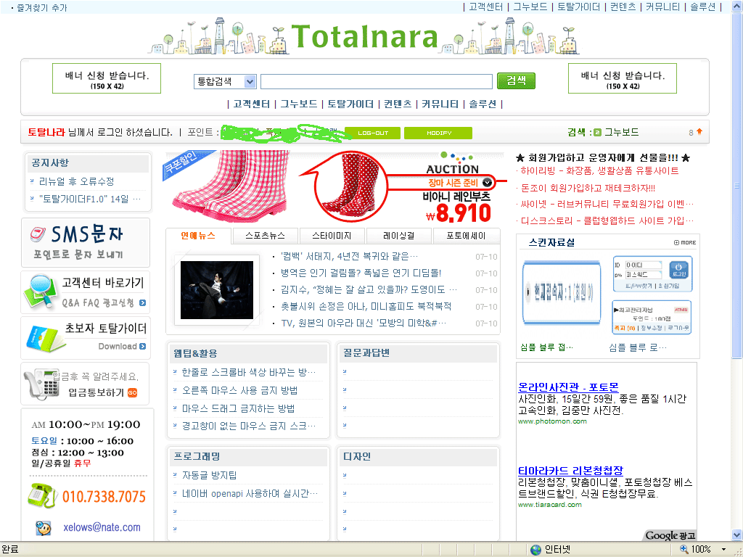Open the 레이싱걸 tab

click(x=398, y=236)
